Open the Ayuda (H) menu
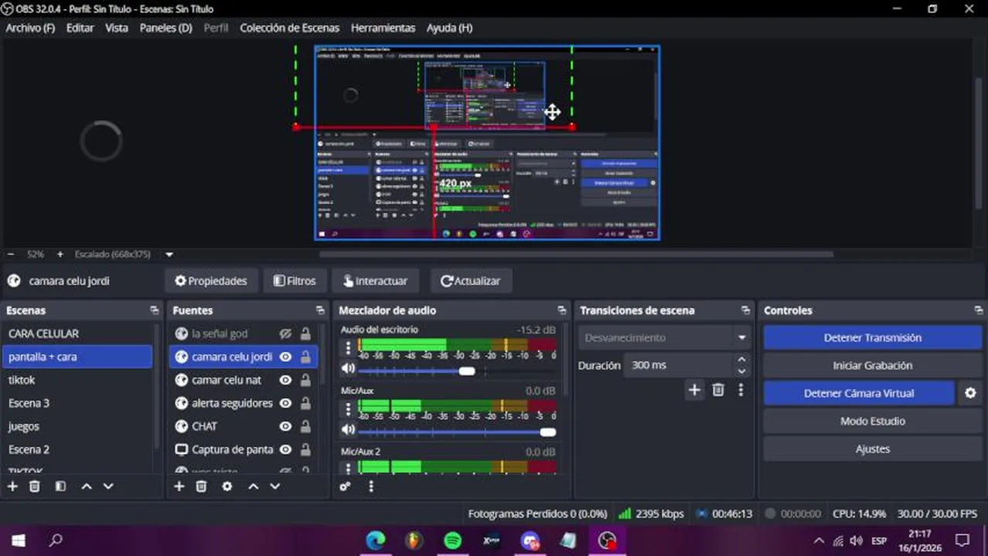988x556 pixels. click(449, 28)
